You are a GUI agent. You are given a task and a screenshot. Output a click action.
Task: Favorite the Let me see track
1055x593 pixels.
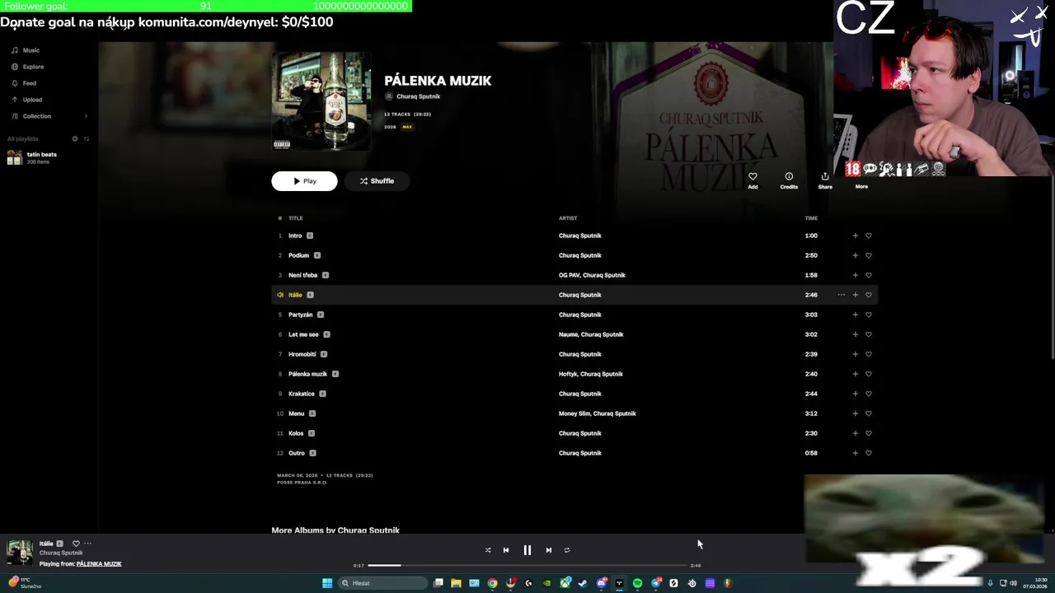point(868,334)
